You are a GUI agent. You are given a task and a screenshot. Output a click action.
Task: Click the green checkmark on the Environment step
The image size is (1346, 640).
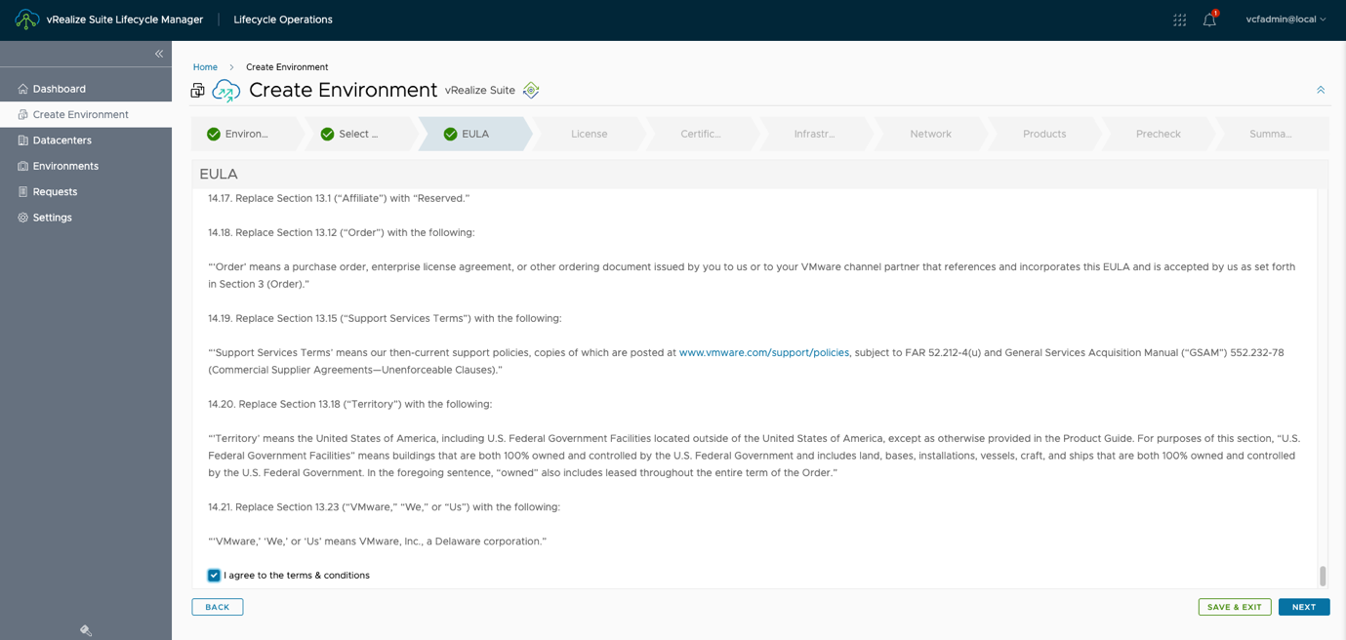coord(214,134)
